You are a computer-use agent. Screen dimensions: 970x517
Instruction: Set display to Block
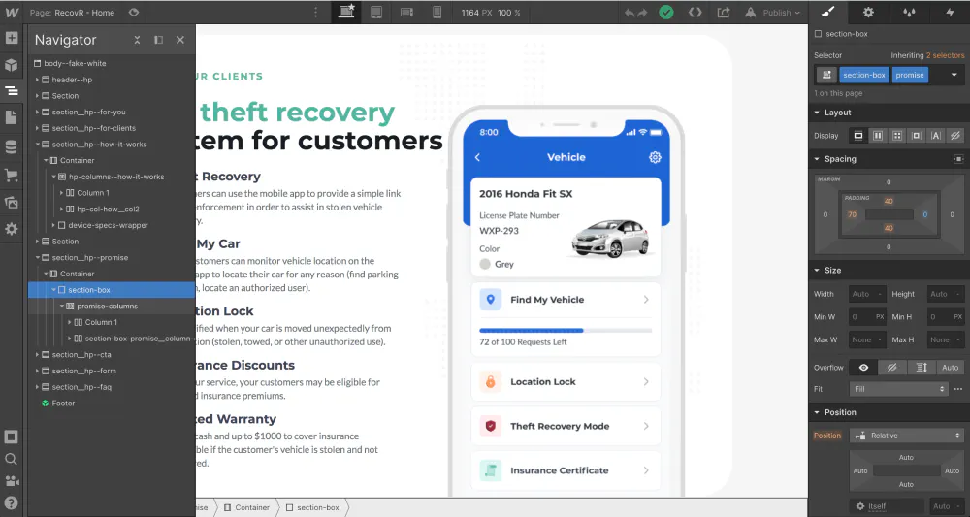coord(858,136)
